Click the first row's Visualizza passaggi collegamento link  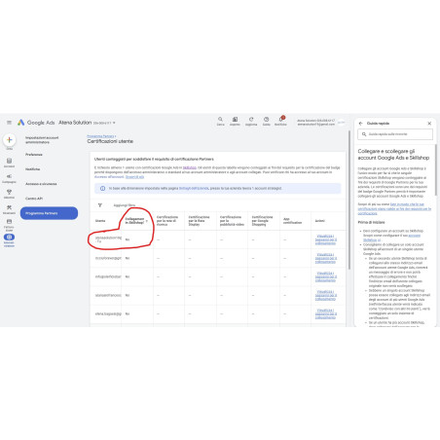coord(326,239)
